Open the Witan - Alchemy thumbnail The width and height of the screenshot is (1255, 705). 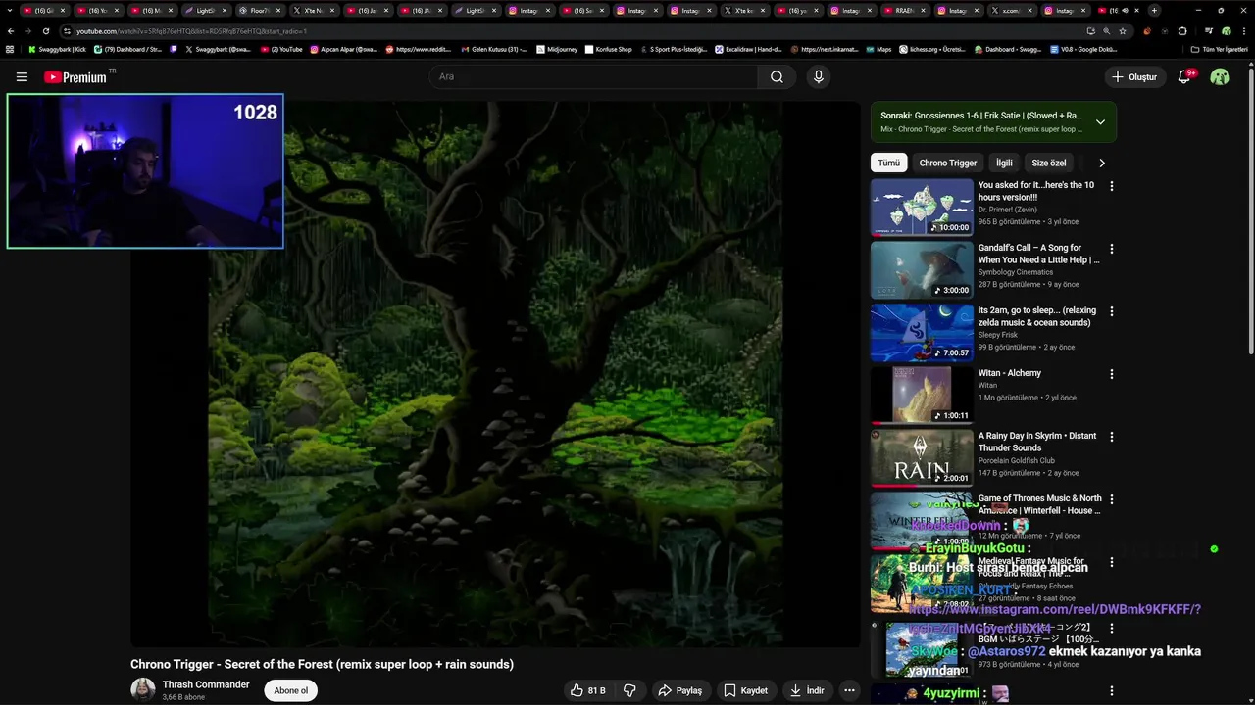[922, 395]
